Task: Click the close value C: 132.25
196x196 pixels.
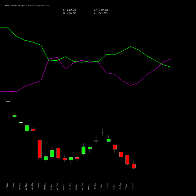Action: pyautogui.click(x=69, y=10)
